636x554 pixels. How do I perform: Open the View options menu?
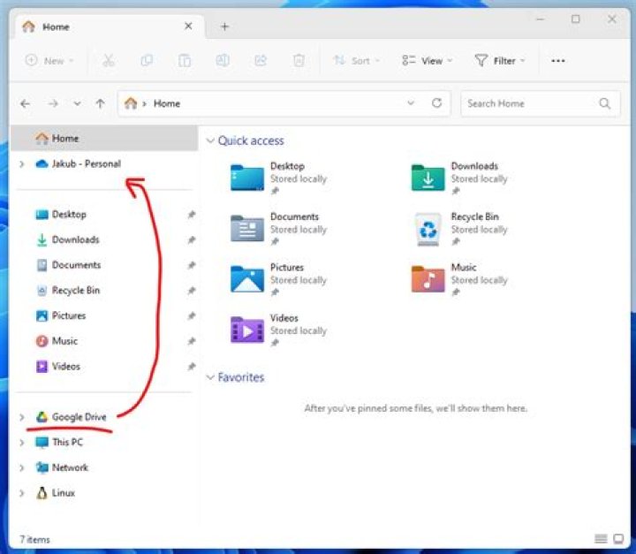(x=427, y=61)
